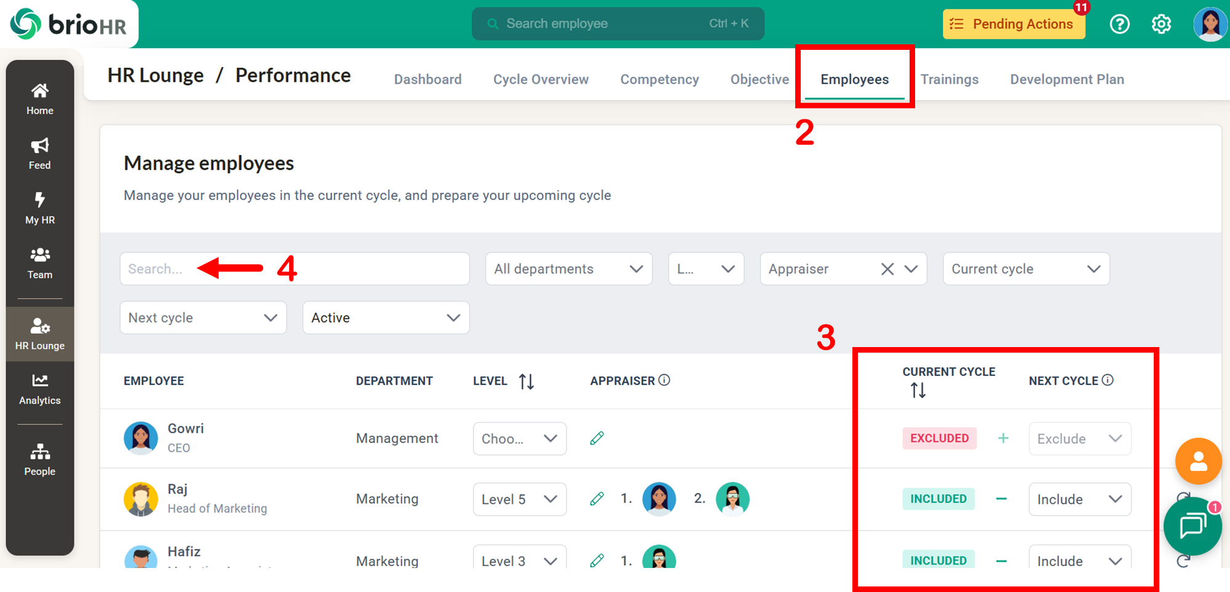
Task: Switch to the Development Plan tab
Action: (x=1066, y=79)
